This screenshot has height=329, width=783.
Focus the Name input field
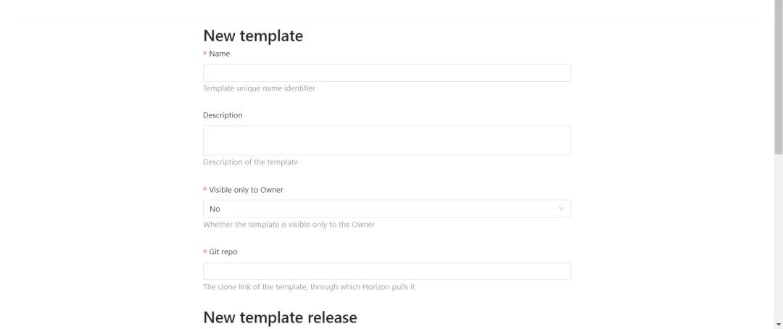click(386, 72)
